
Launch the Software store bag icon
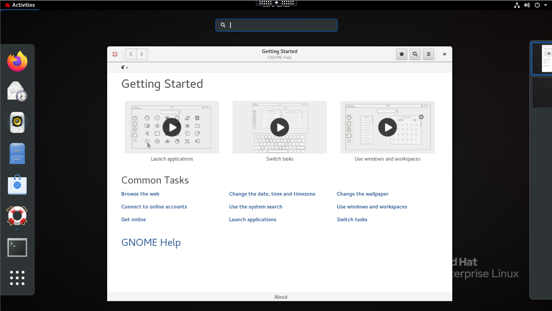(x=17, y=185)
